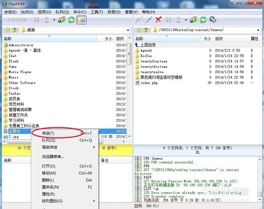Select local Movie Player folder
The image size is (264, 209).
65,72
